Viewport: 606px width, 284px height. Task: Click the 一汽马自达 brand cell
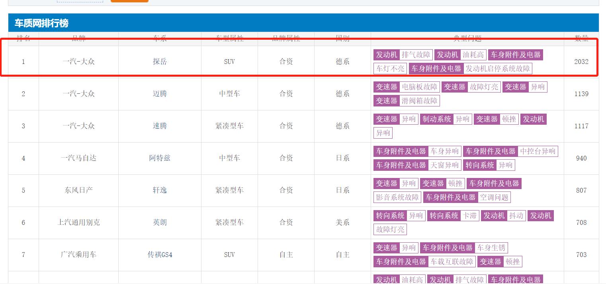(78, 158)
